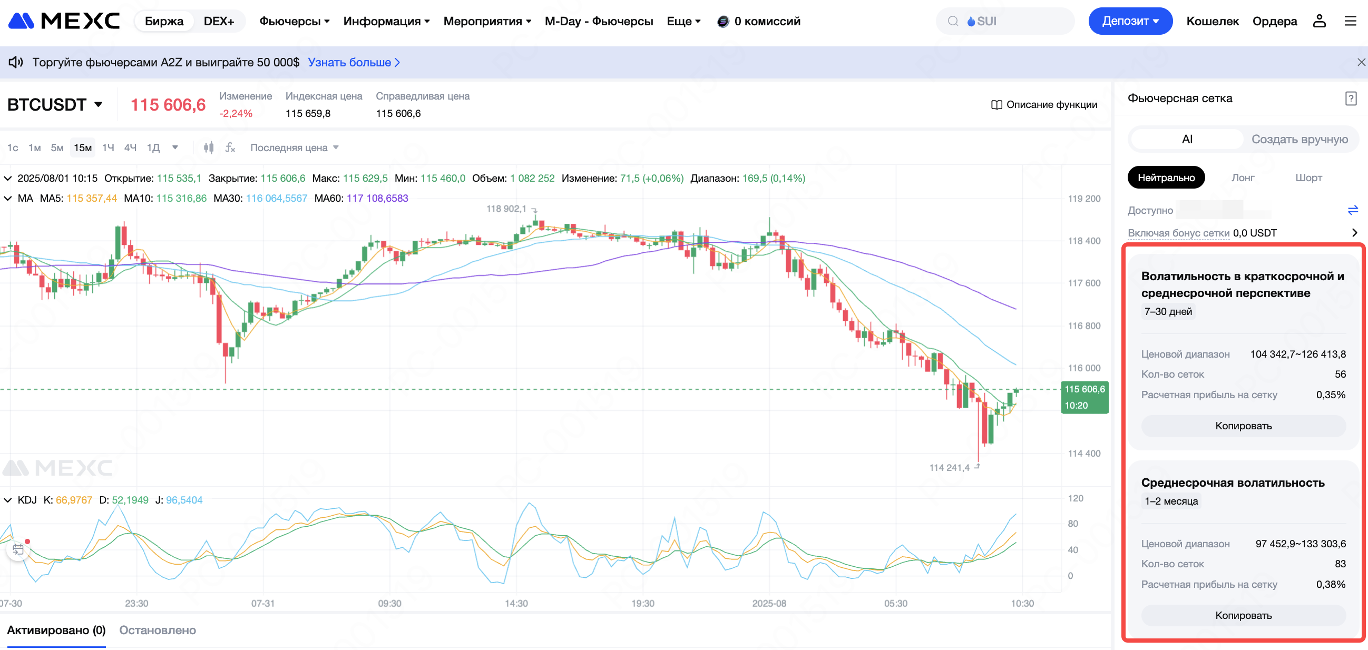Expand the grid bonus chevron arrow

[x=1354, y=233]
